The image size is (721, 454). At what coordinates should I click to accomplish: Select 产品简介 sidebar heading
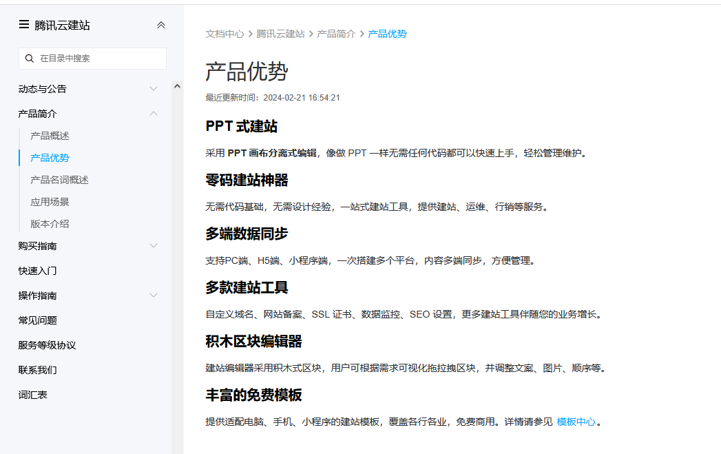pyautogui.click(x=38, y=114)
